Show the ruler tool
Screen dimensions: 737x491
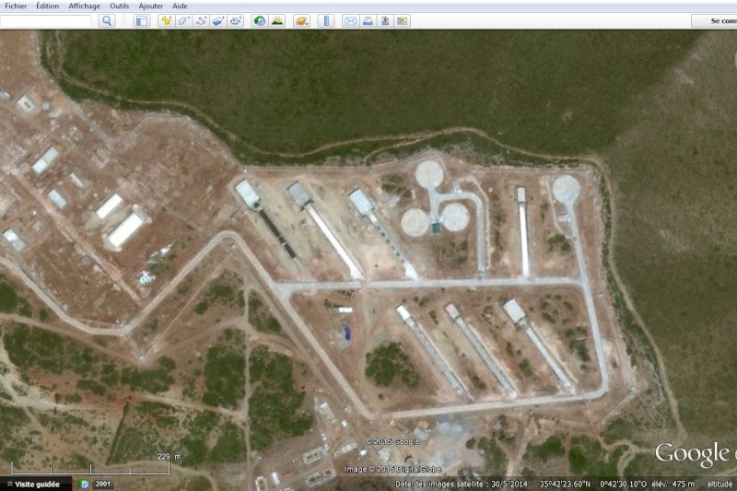click(326, 20)
